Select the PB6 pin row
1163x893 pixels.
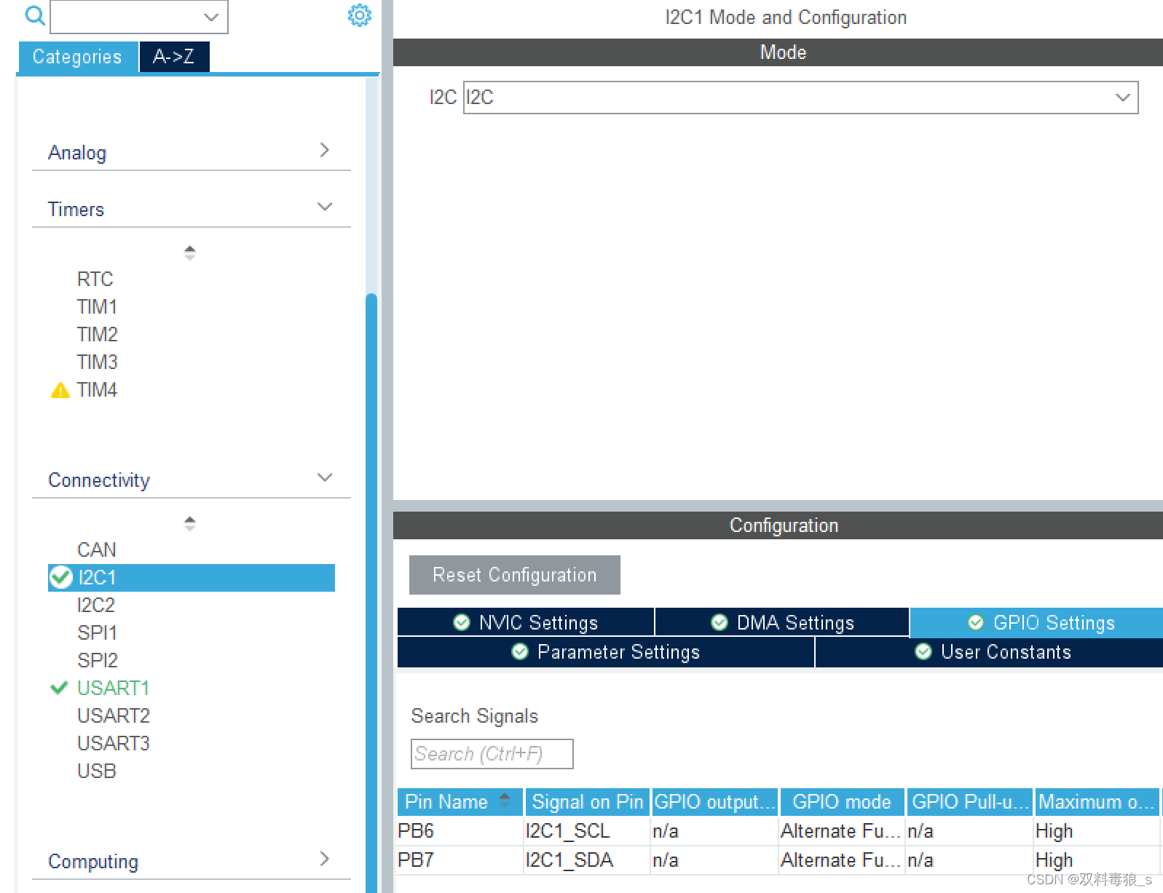pos(778,831)
